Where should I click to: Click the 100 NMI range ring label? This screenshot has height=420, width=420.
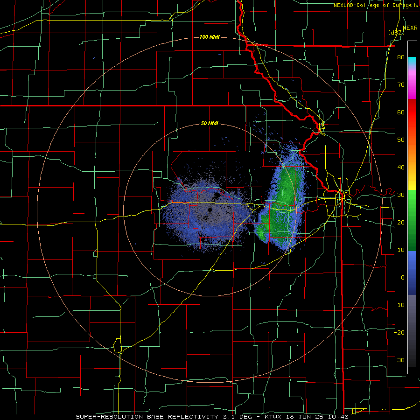[210, 37]
